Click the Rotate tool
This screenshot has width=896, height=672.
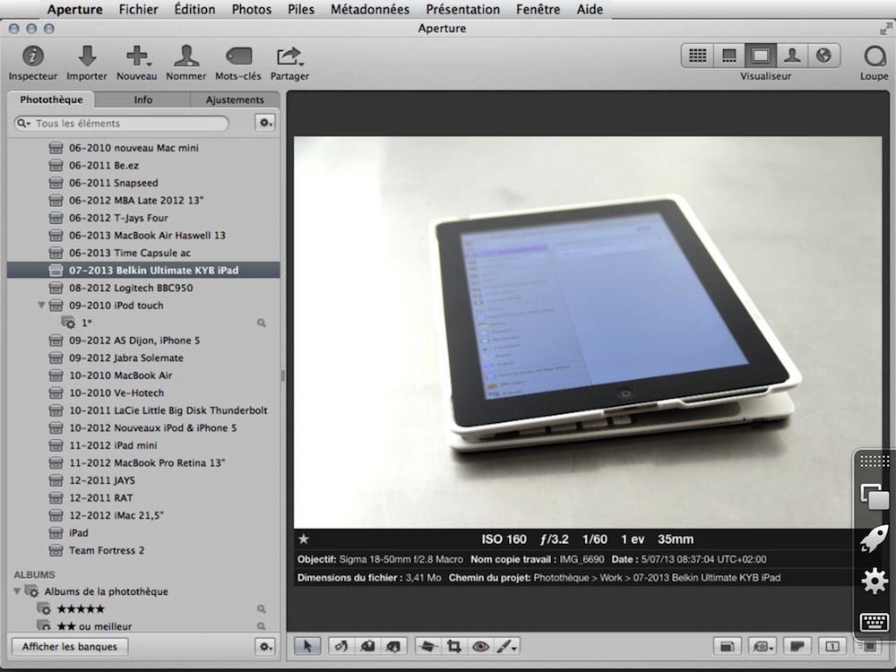(341, 646)
